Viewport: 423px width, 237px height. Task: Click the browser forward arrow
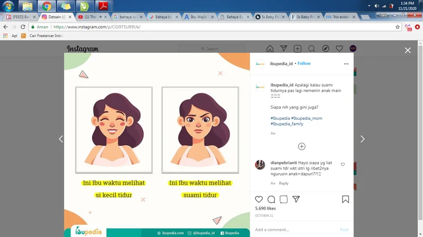(14, 27)
